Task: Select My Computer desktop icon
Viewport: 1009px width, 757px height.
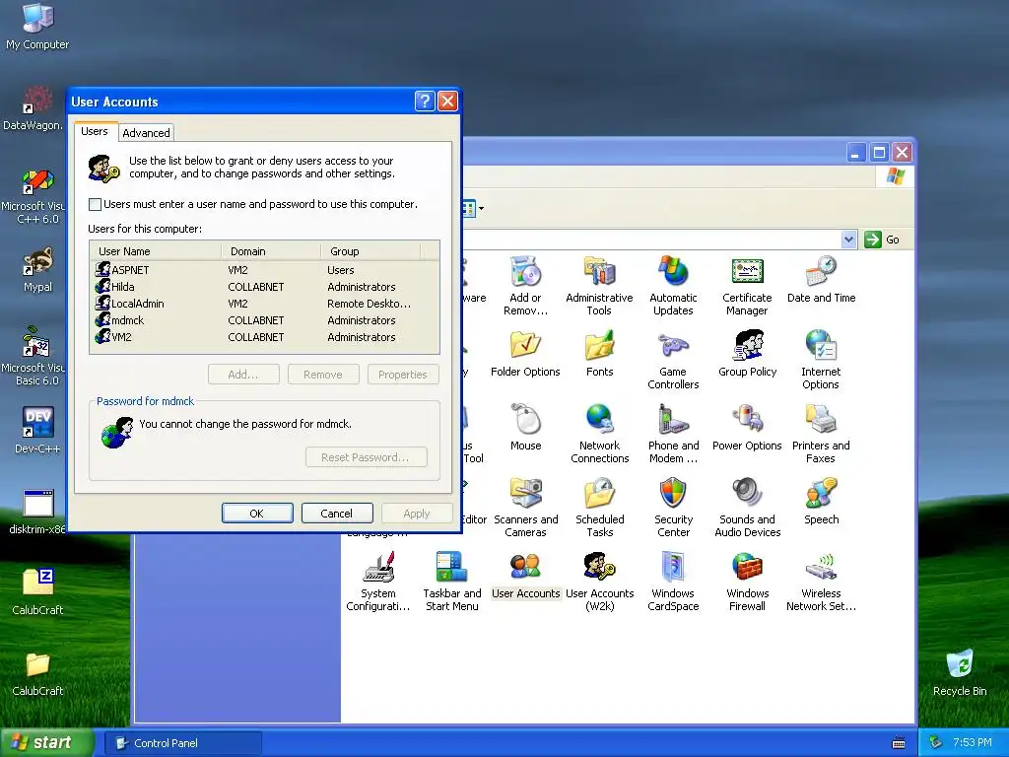Action: click(37, 27)
